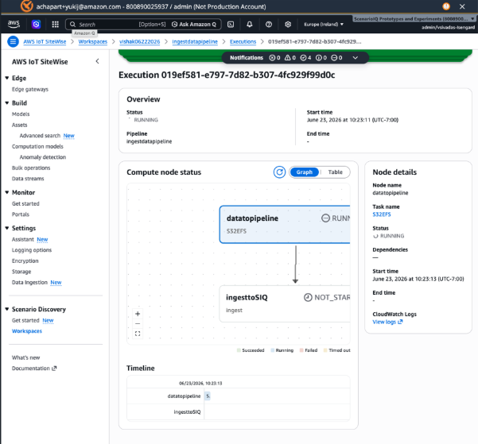
Task: Toggle the blue hamburger navigation menu
Action: pyautogui.click(x=13, y=41)
